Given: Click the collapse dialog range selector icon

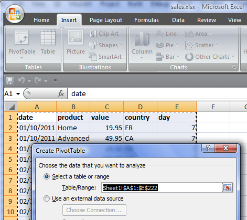Looking at the screenshot, I should coord(227,188).
